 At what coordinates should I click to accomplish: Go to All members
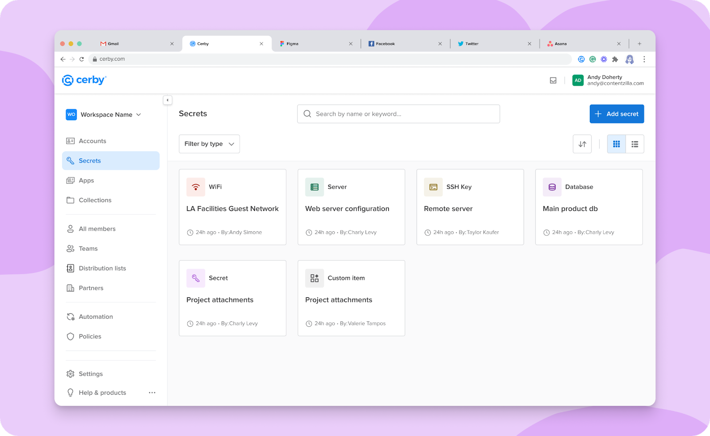(x=110, y=229)
